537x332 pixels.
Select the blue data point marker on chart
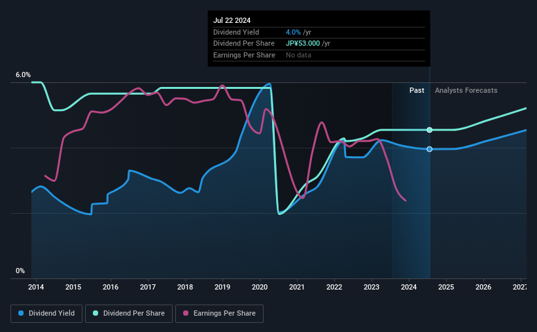point(430,149)
